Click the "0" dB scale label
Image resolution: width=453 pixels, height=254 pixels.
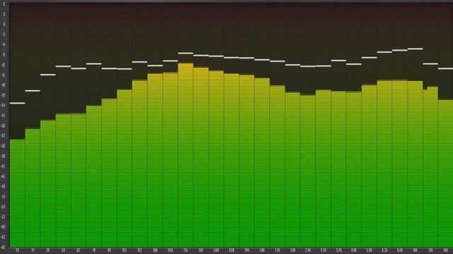click(x=4, y=25)
